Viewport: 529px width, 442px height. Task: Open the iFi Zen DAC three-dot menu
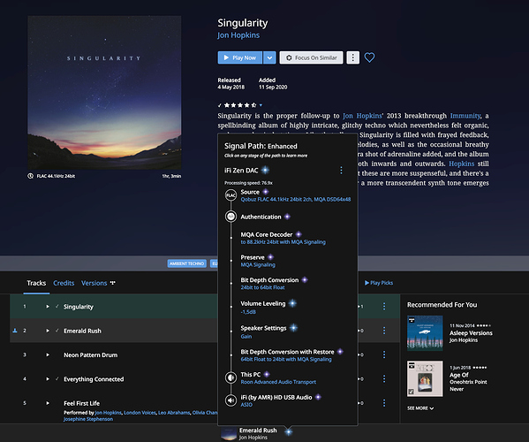[341, 171]
